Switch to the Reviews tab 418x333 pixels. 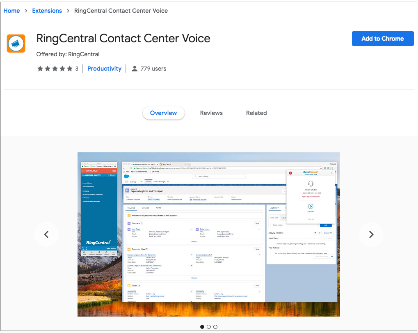tap(211, 113)
